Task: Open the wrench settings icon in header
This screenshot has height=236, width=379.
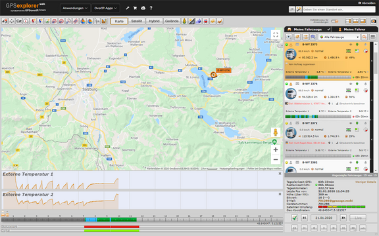Action: point(128,8)
